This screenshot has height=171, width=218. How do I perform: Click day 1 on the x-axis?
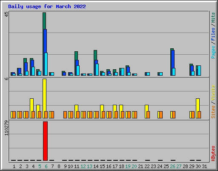tap(14, 166)
